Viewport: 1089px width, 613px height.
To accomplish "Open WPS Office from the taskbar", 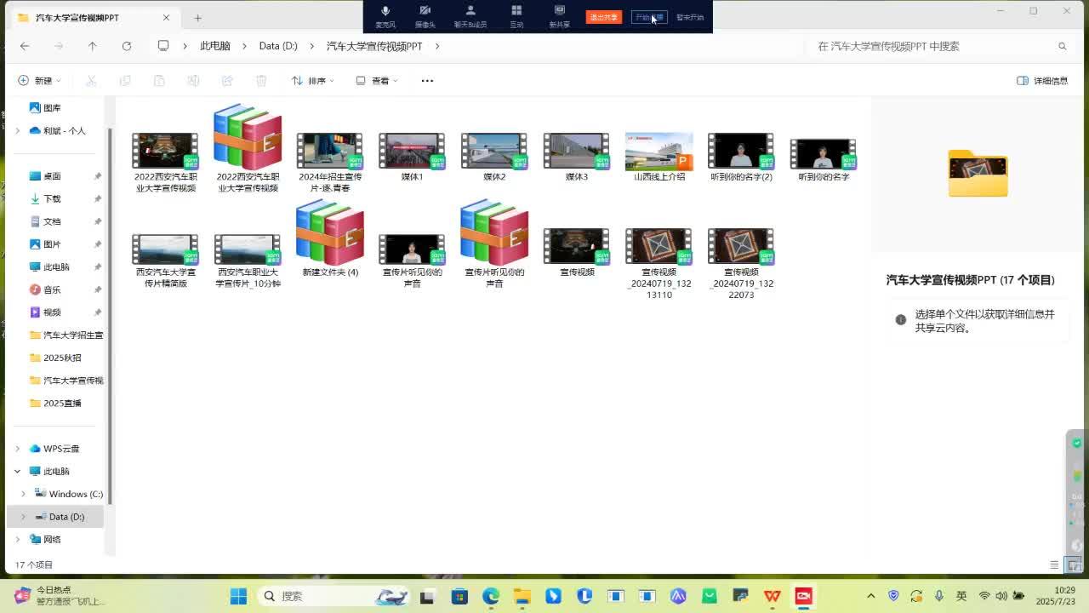I will click(x=772, y=596).
